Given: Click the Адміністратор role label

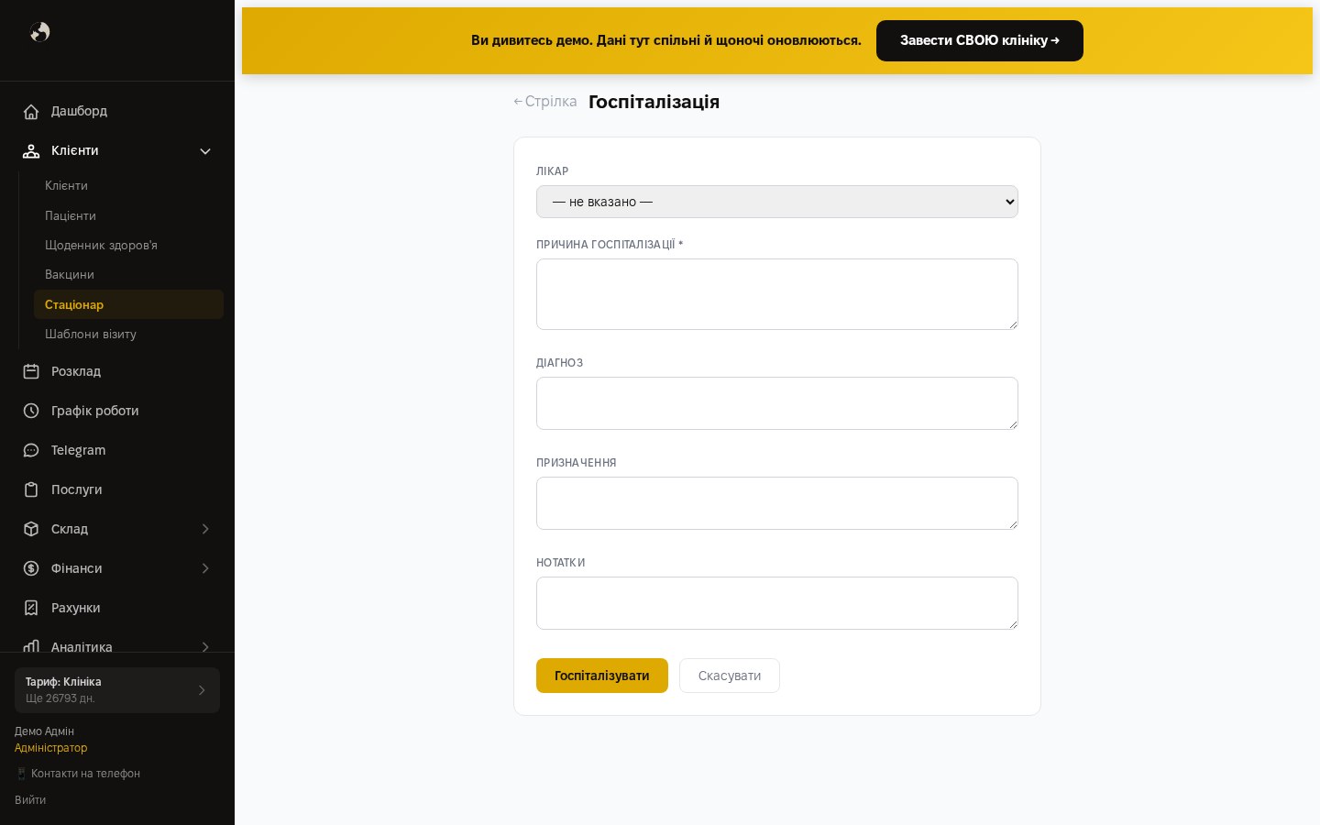Looking at the screenshot, I should coord(51,748).
